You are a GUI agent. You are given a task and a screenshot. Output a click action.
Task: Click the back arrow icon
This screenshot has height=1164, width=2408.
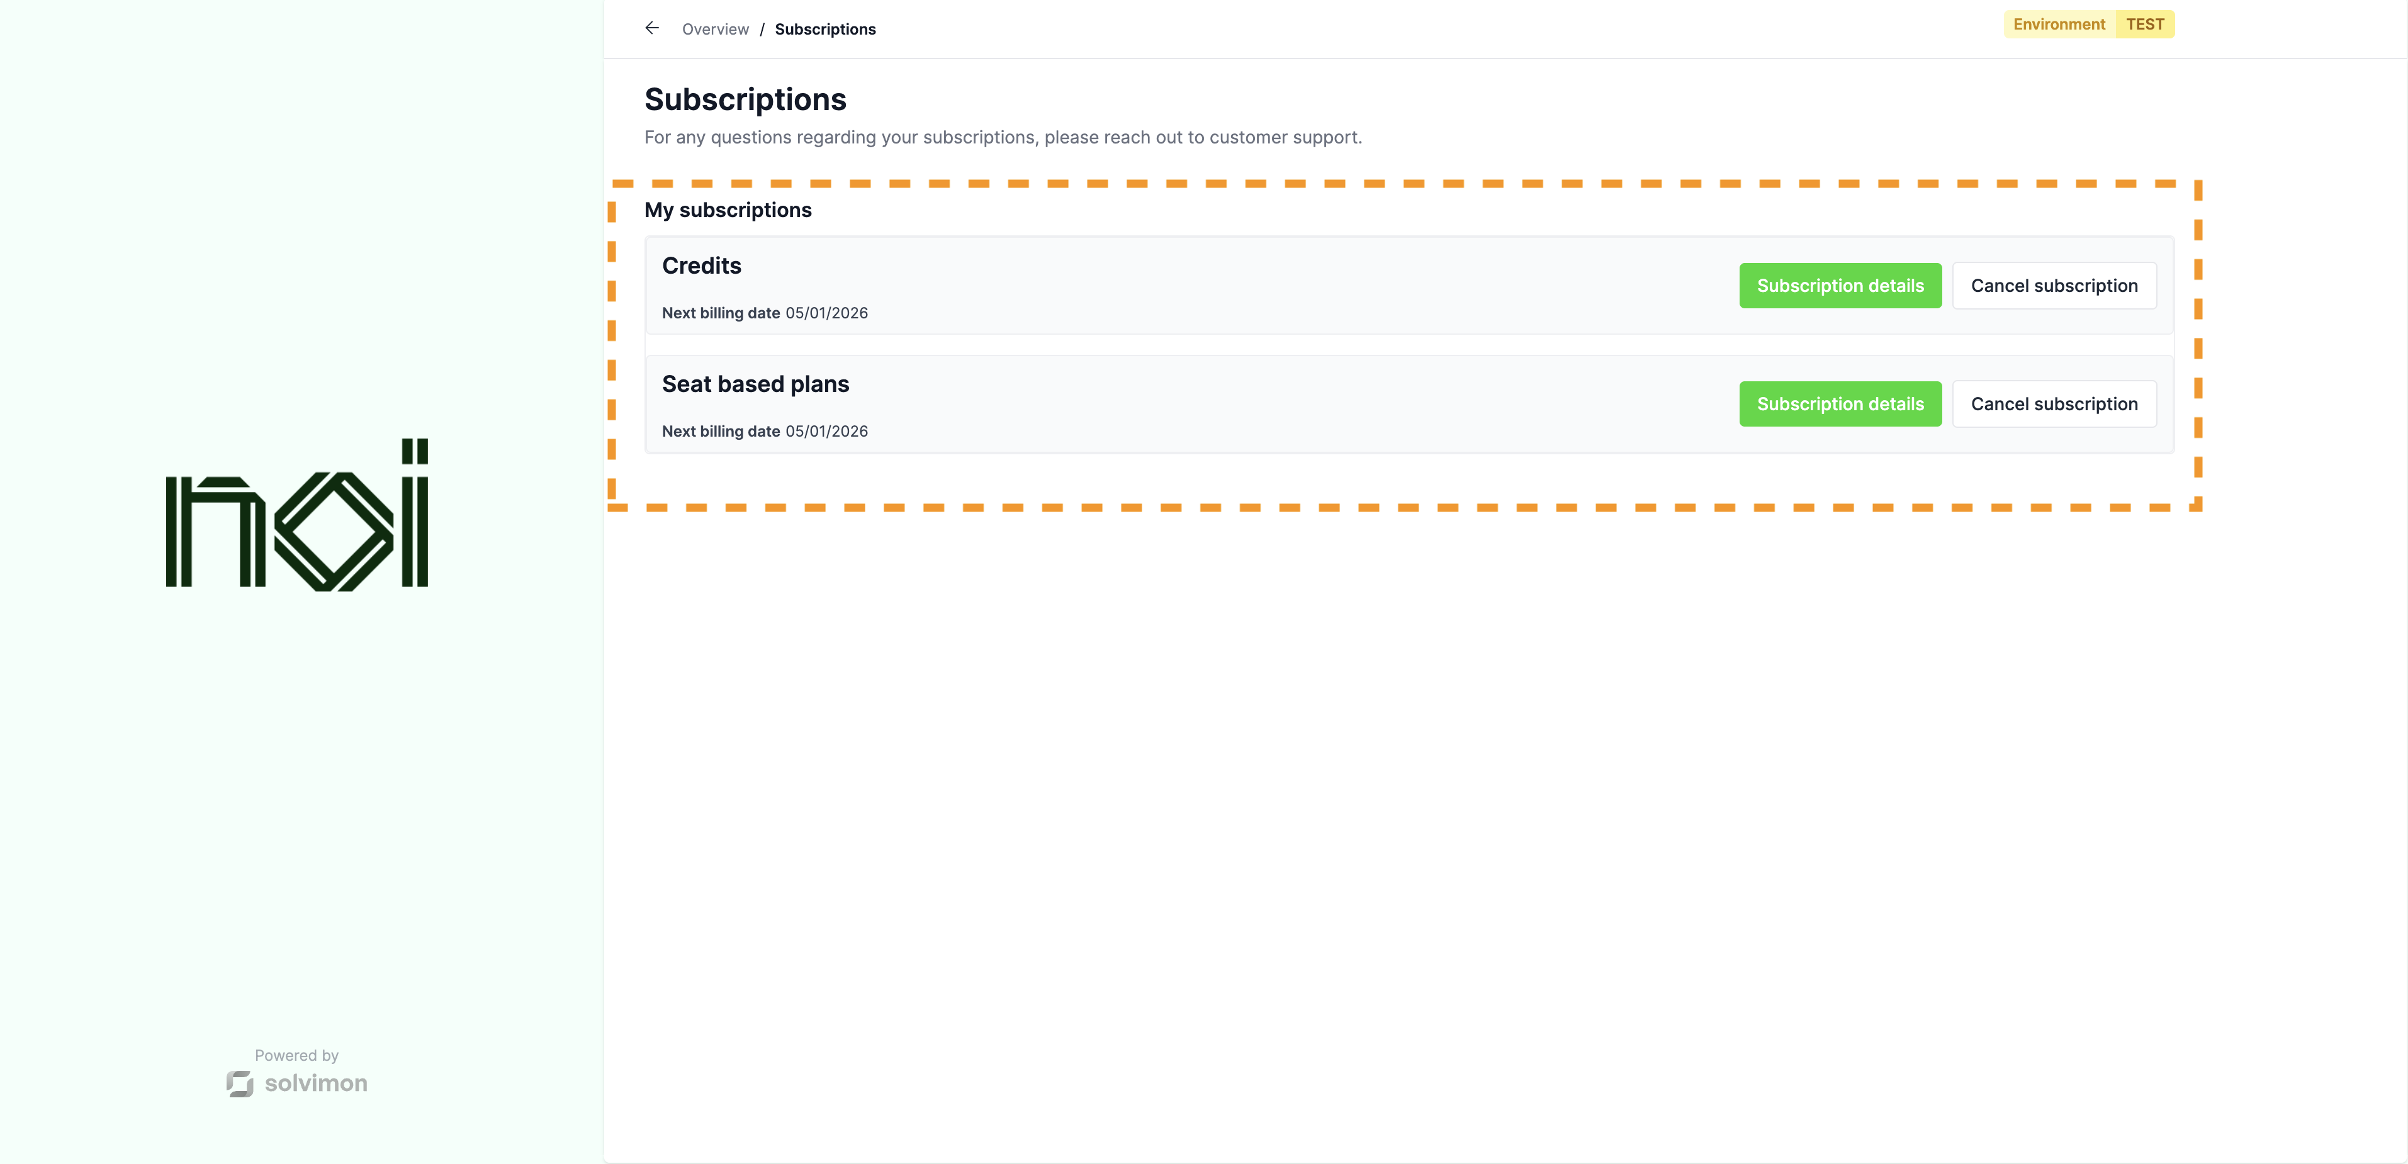coord(651,28)
